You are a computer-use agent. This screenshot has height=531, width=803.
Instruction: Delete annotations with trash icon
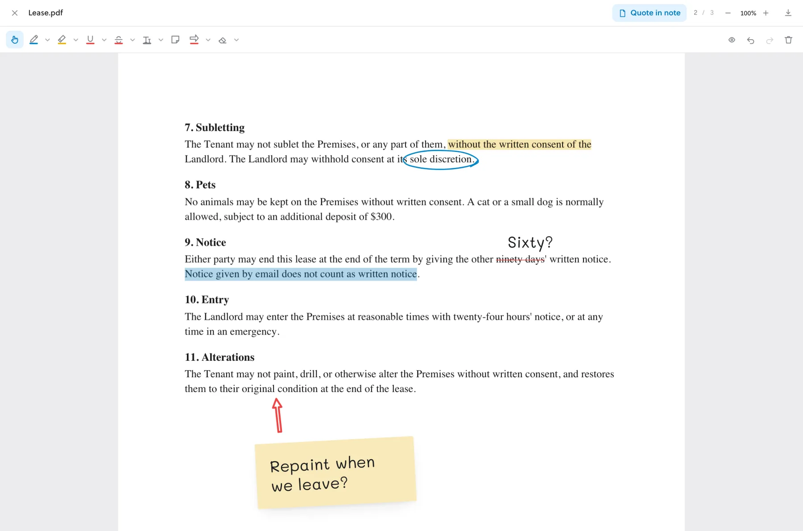(788, 40)
